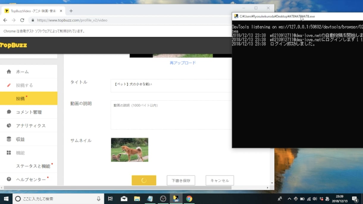Switch to Chrome on taskbar

coord(189,199)
